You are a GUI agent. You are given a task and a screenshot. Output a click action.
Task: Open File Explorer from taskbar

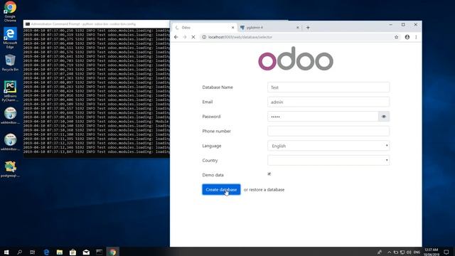[x=60, y=252]
